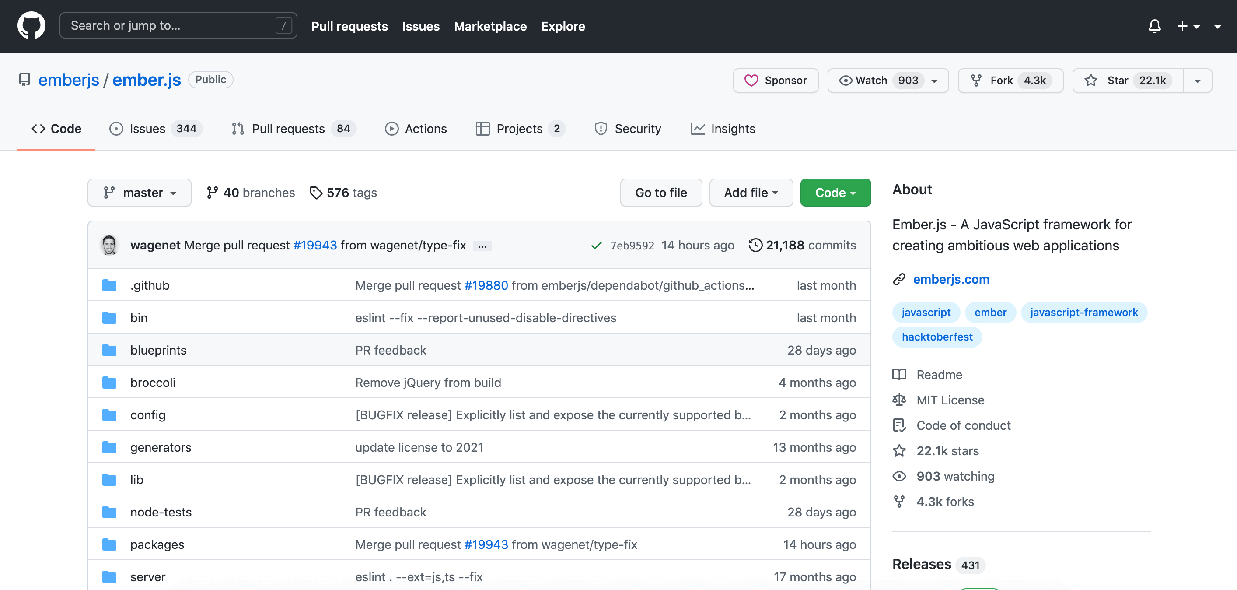Select the javascript topic tag
Viewport: 1237px width, 590px height.
tap(926, 313)
